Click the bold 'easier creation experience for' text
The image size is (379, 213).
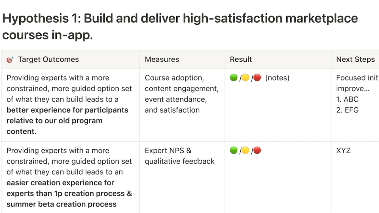[x=60, y=183]
